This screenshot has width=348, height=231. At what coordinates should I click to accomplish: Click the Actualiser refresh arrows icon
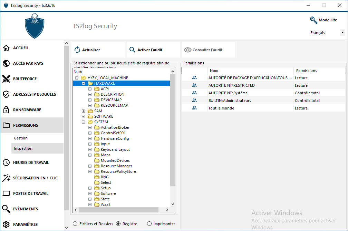[x=77, y=50]
